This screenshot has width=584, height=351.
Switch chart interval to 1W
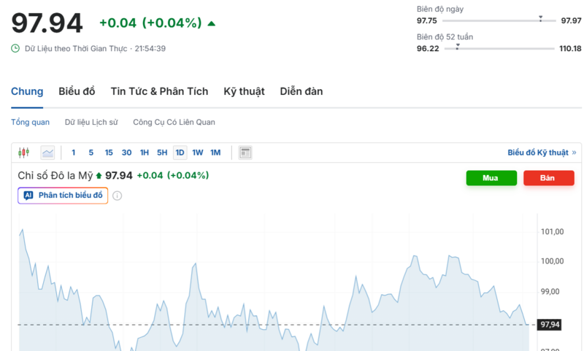[198, 153]
